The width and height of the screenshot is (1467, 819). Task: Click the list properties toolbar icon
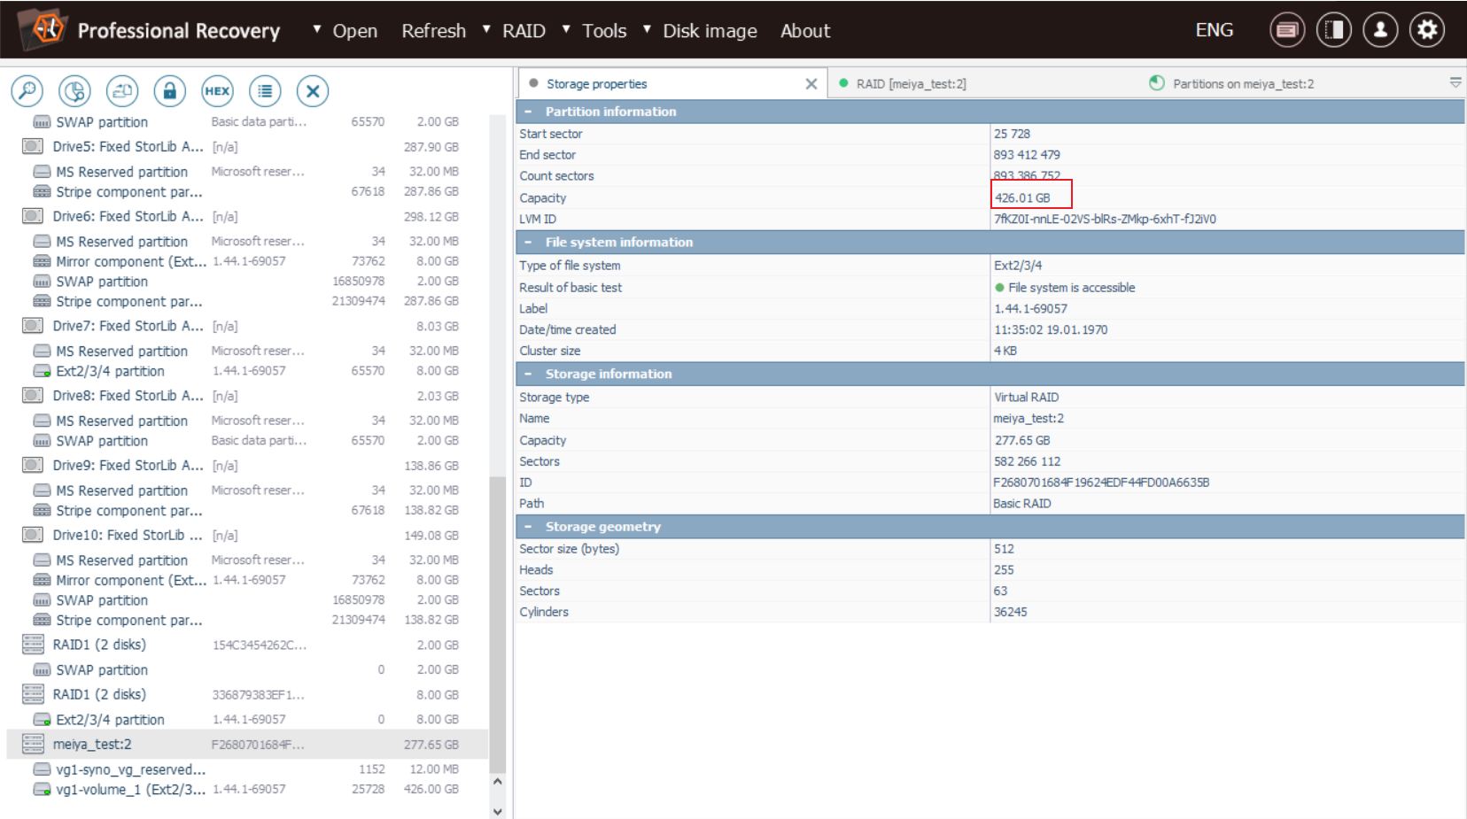(265, 90)
